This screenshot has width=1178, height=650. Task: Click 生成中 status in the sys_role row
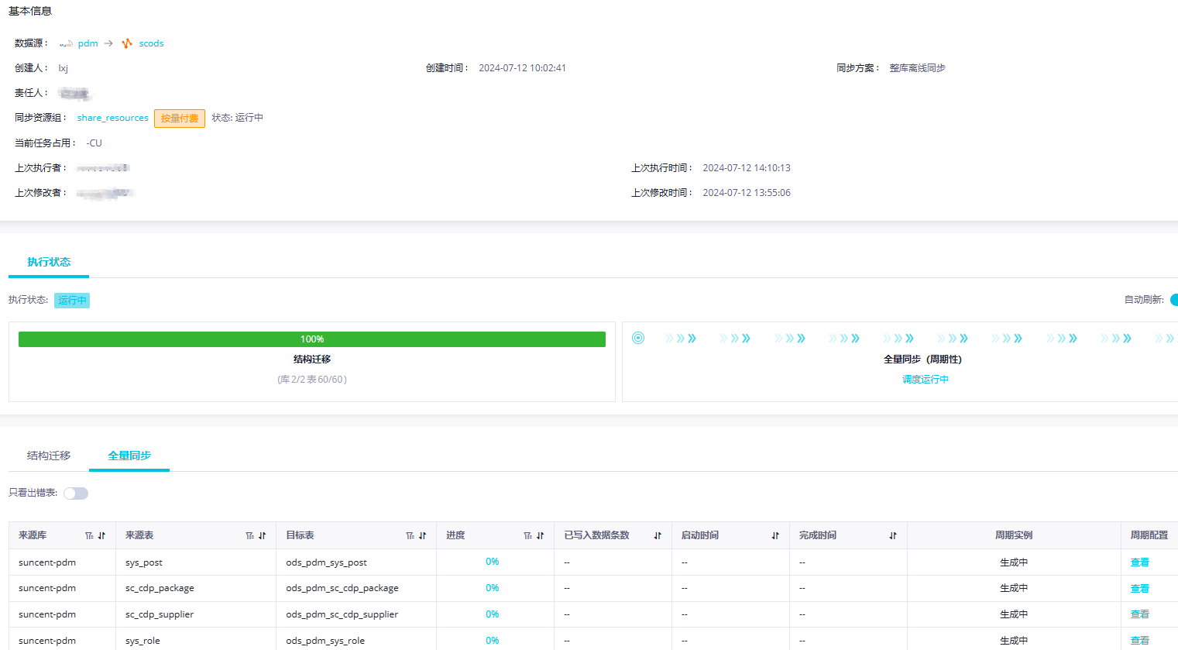pos(1014,641)
